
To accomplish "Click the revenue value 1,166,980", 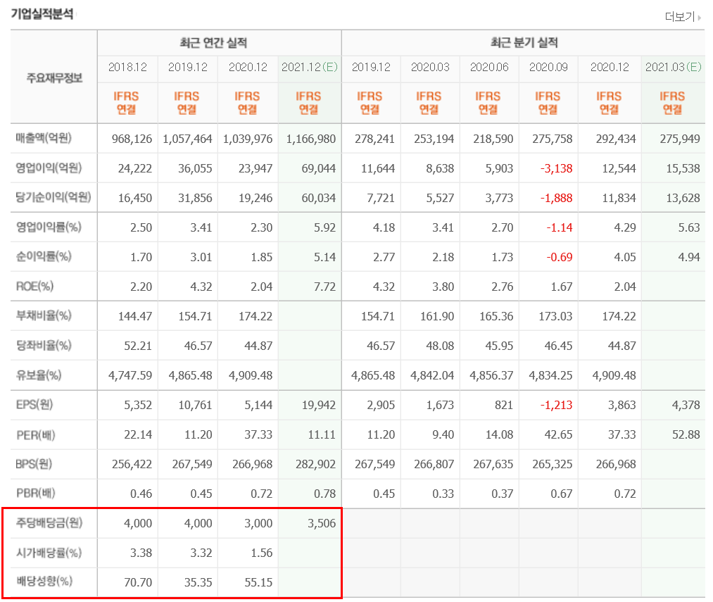I will (x=311, y=139).
